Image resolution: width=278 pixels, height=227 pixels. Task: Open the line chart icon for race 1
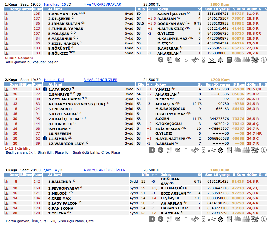212,60
